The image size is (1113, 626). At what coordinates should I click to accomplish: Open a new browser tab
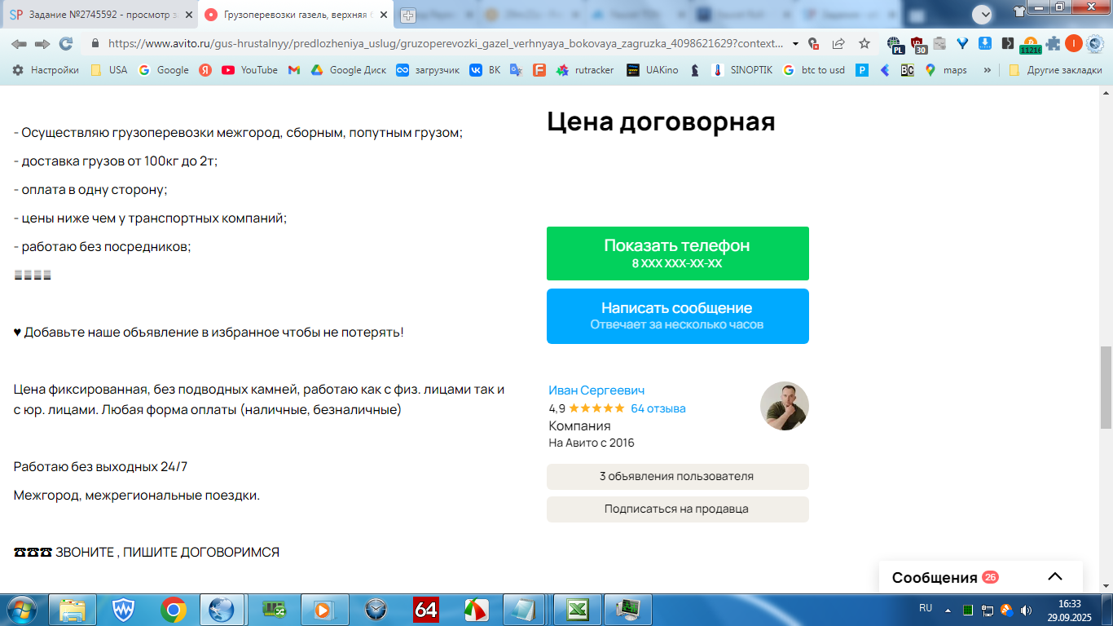407,15
